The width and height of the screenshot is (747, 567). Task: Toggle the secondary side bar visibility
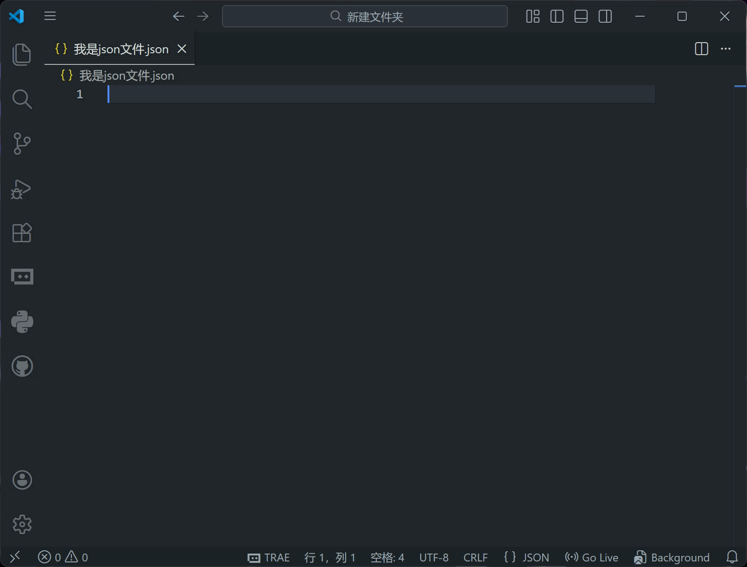(605, 17)
